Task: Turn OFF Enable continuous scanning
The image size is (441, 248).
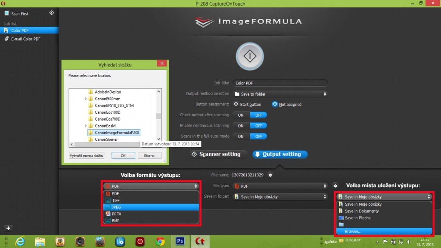Action: click(258, 126)
